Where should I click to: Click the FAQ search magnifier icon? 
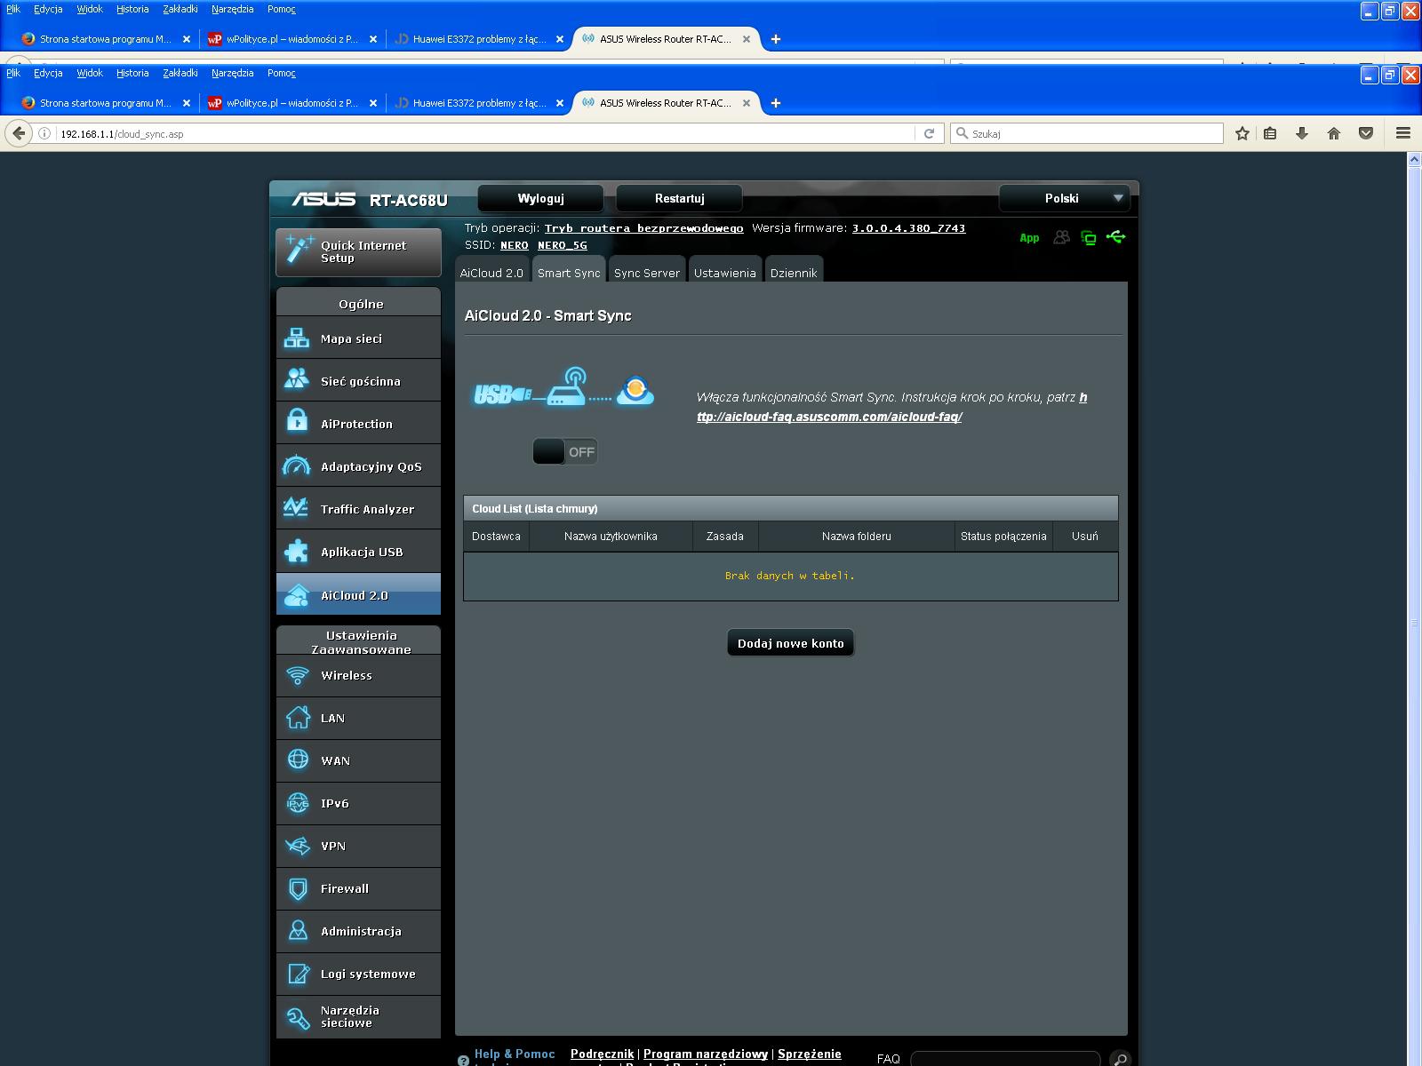[x=1120, y=1059]
